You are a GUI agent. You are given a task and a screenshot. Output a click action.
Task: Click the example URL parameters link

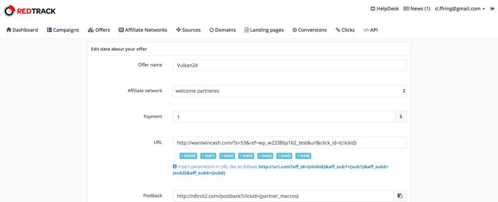coord(281,170)
